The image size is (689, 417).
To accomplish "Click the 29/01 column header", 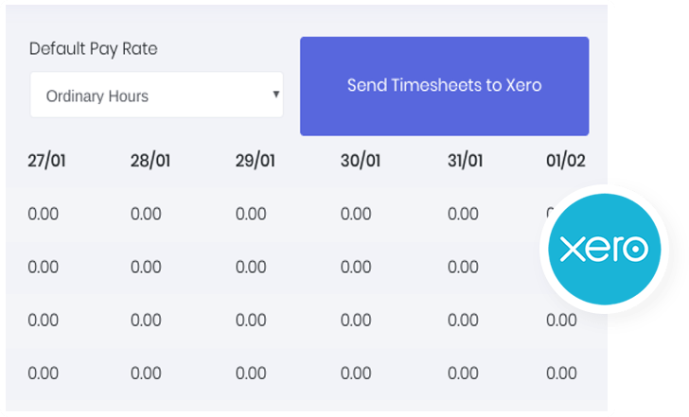I will click(256, 161).
